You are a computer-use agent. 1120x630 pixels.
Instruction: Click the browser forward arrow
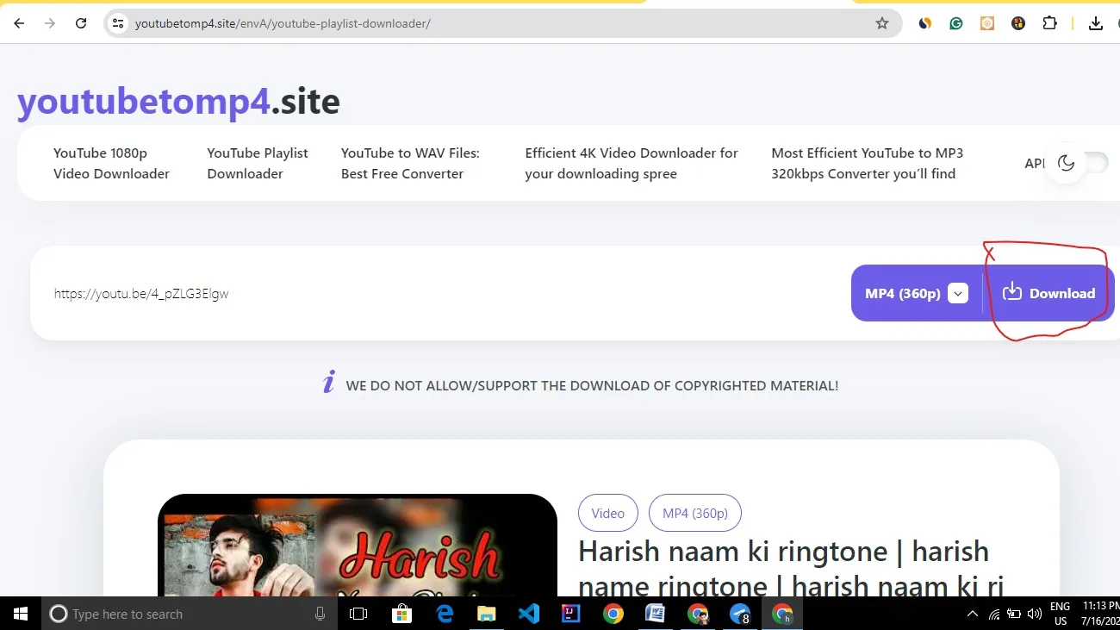pos(50,23)
